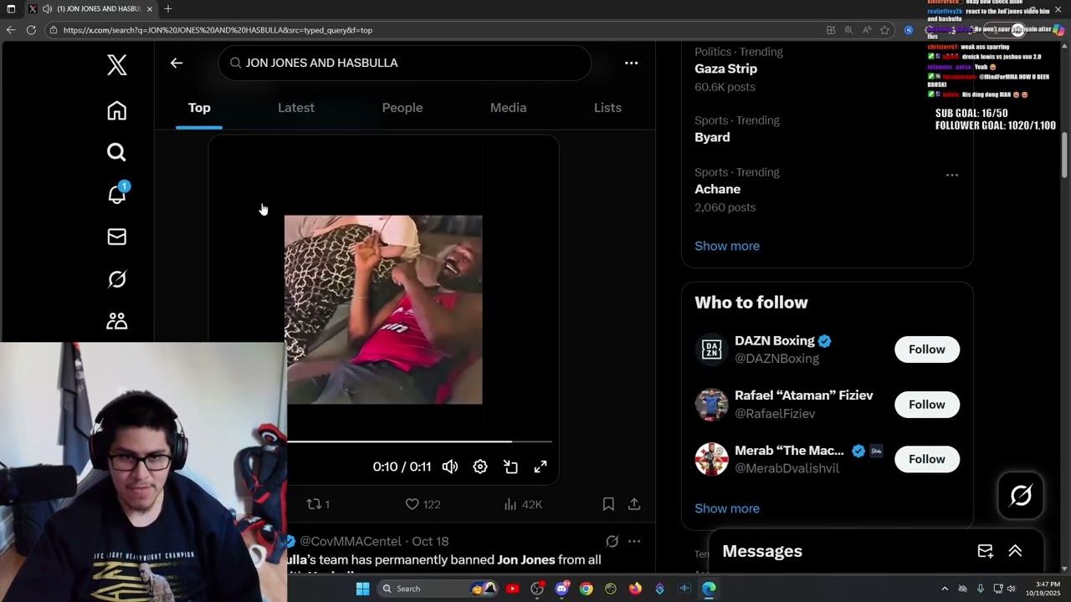Follow Merab Dvalishvili
Image resolution: width=1071 pixels, height=602 pixels.
pyautogui.click(x=927, y=459)
